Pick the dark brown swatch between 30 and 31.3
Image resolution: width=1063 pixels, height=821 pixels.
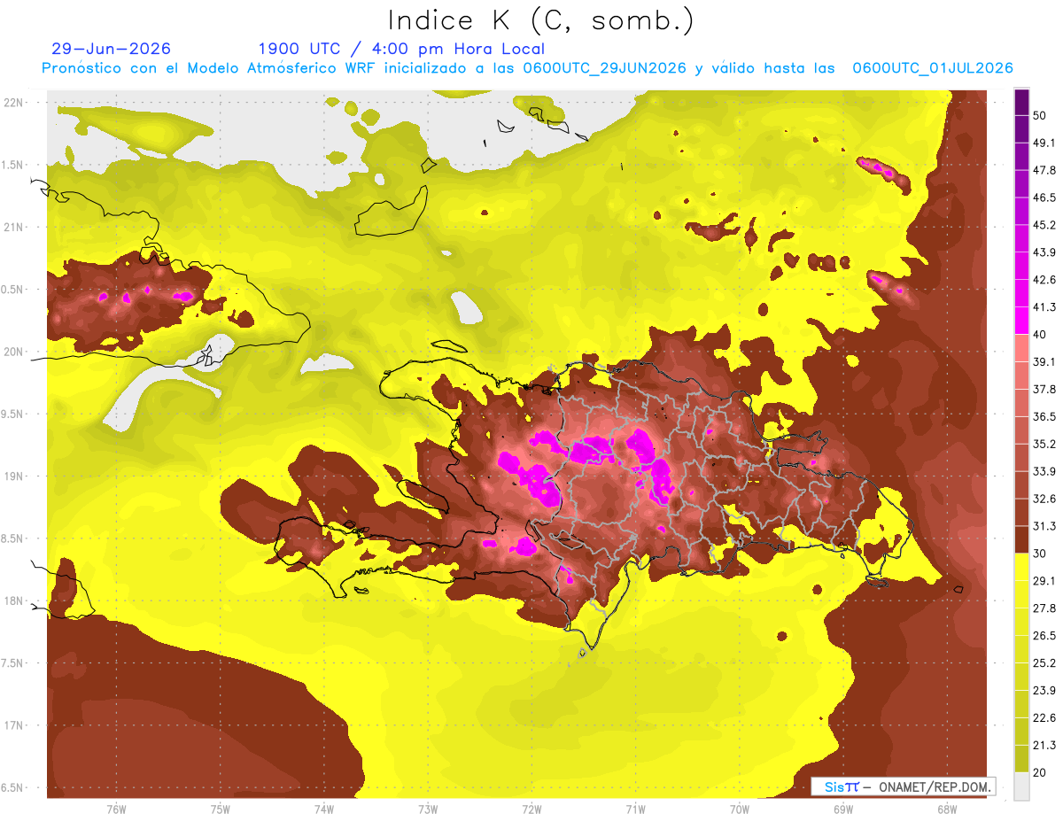click(x=1021, y=539)
